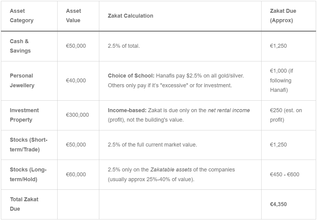Click the "Asset Value" column header

point(73,16)
